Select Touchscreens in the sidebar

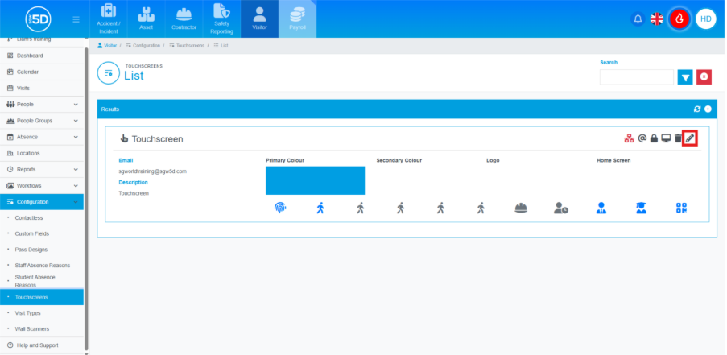coord(42,297)
